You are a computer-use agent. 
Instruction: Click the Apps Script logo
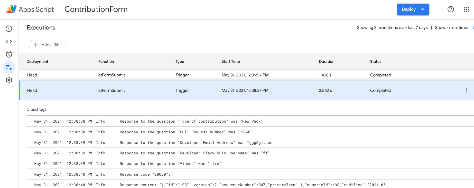coord(11,9)
